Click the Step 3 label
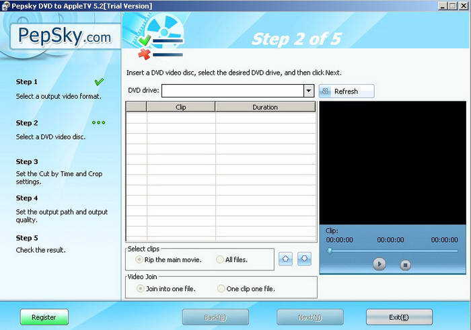The width and height of the screenshot is (471, 330). point(27,161)
